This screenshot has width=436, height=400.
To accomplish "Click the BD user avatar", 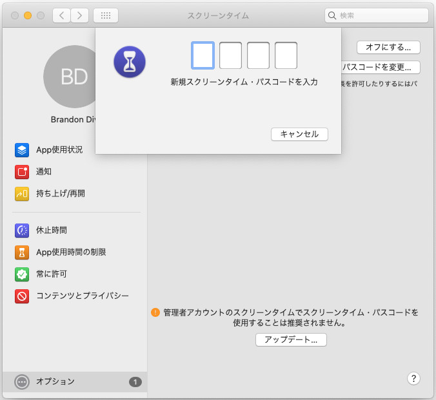I will pos(70,77).
